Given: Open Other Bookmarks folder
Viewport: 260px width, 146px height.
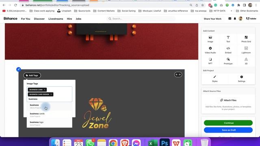Looking at the screenshot, I should coord(247,11).
